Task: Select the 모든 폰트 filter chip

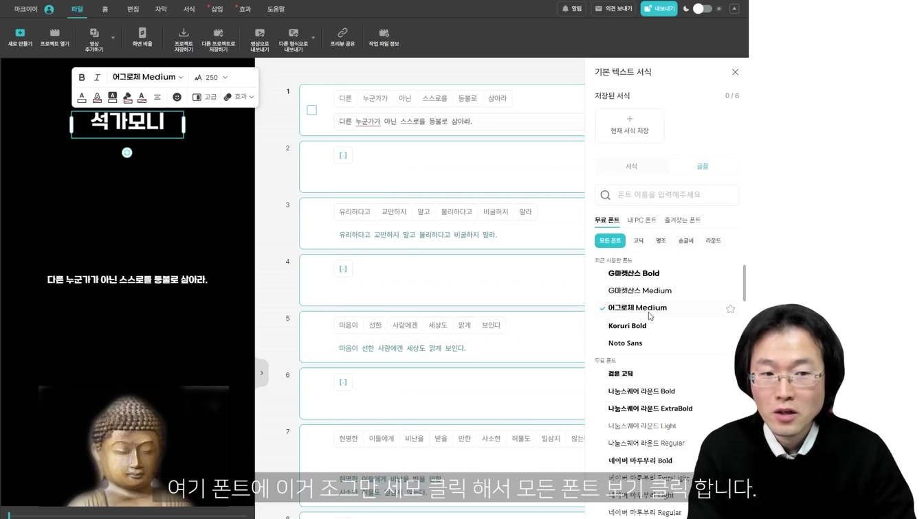Action: click(x=610, y=241)
